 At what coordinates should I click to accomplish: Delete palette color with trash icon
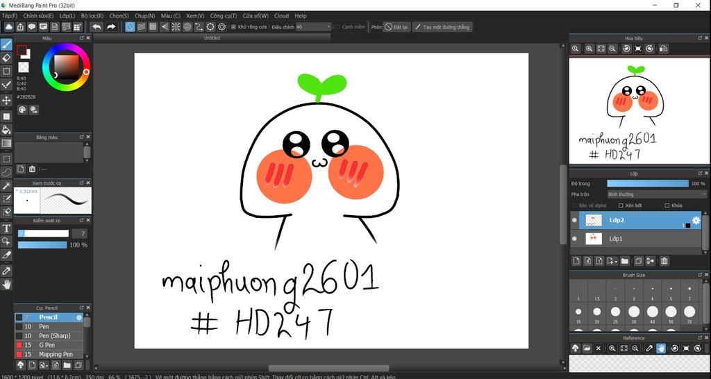point(32,169)
